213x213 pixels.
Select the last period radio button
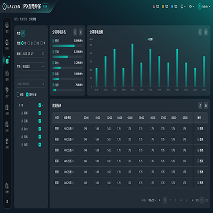pos(42,43)
